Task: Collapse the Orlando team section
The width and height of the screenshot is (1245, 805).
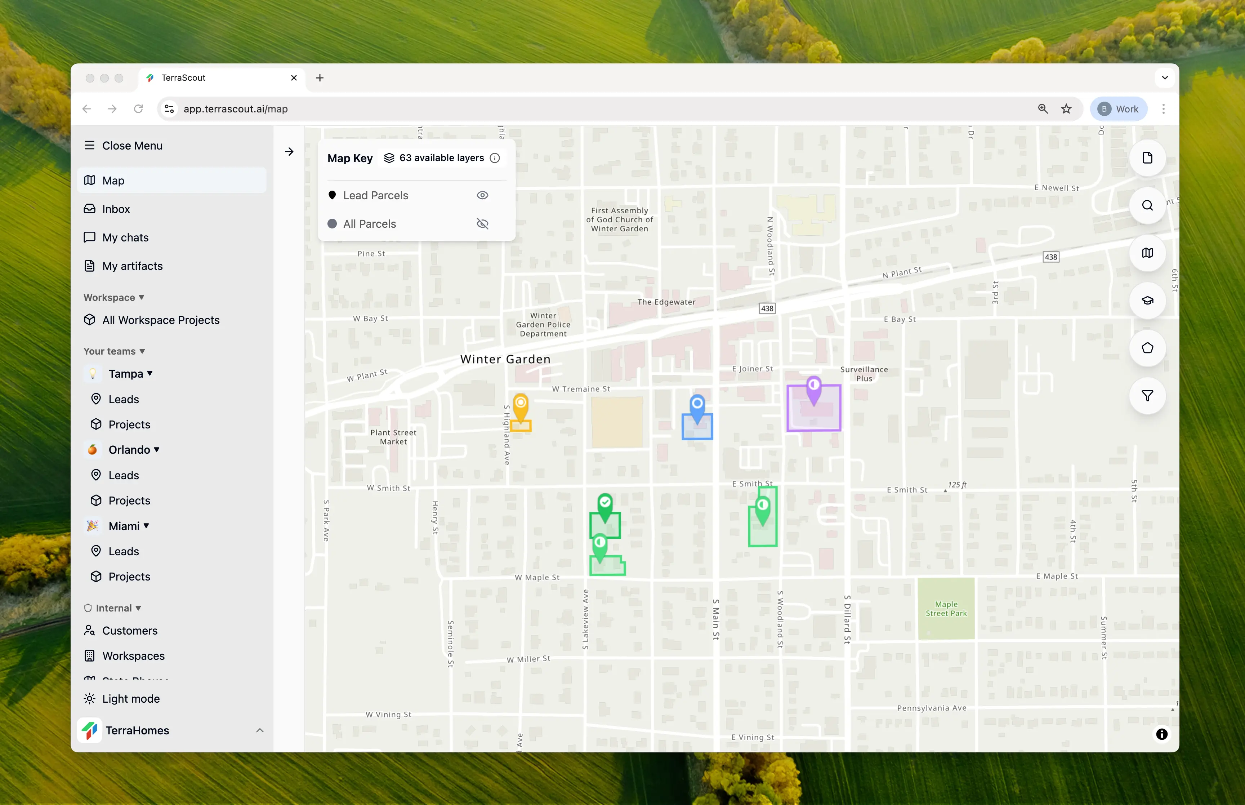Action: (157, 450)
